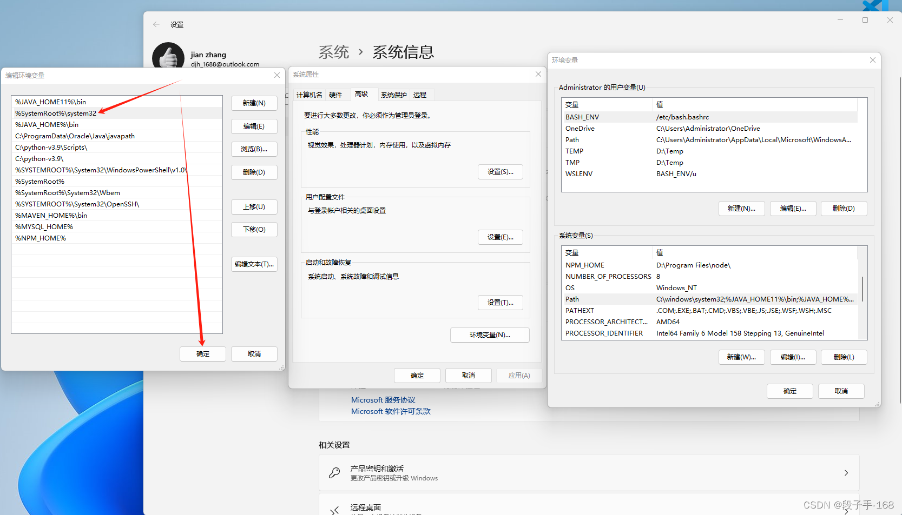Click the 编辑(E) button in path editor

coord(254,126)
